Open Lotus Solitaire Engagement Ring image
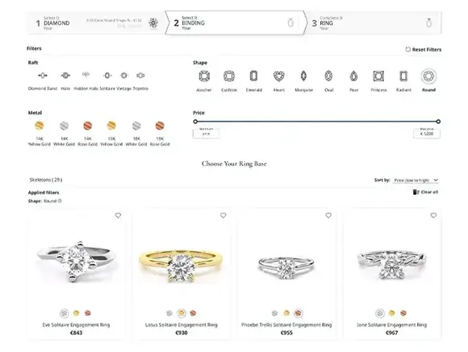The height and width of the screenshot is (352, 468). click(x=182, y=265)
